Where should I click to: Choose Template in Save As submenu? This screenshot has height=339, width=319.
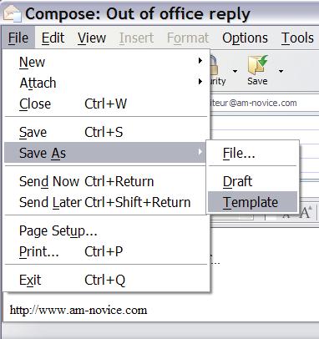click(252, 202)
